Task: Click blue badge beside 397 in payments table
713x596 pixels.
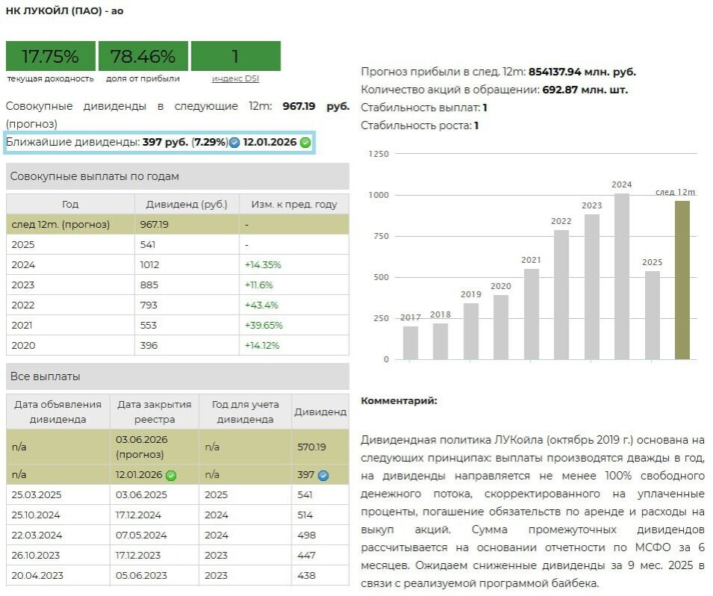Action: click(323, 475)
